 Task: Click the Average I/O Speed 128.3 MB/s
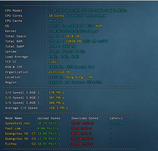(58, 108)
